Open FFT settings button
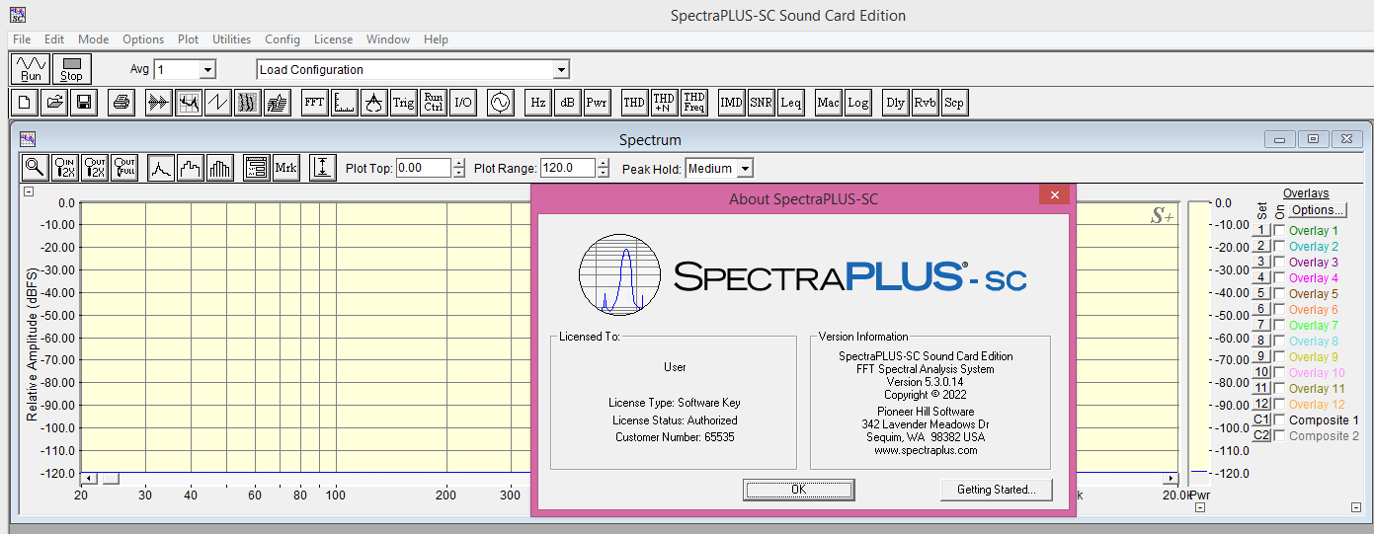 click(314, 102)
